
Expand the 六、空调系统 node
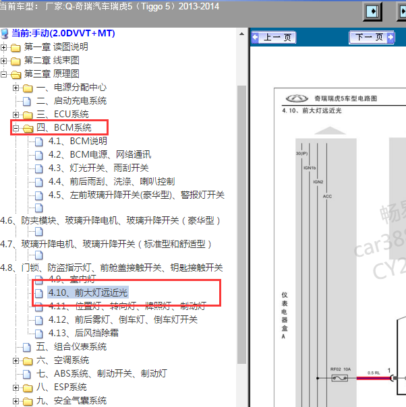coord(16,361)
